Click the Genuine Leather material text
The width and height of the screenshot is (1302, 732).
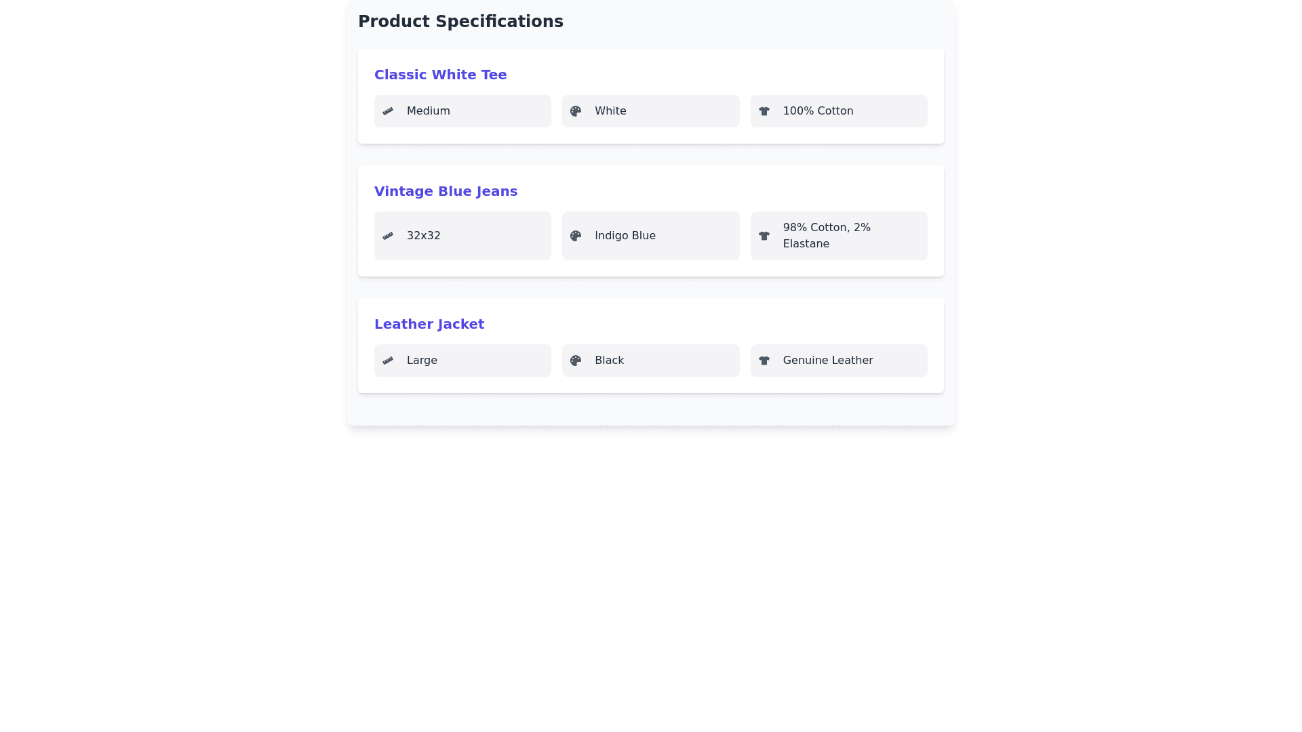[x=827, y=361]
